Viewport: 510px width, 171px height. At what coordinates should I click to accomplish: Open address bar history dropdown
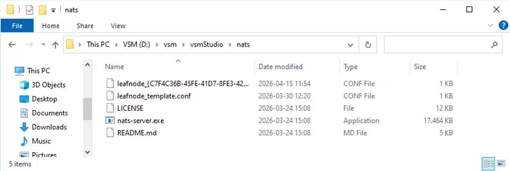pos(350,44)
